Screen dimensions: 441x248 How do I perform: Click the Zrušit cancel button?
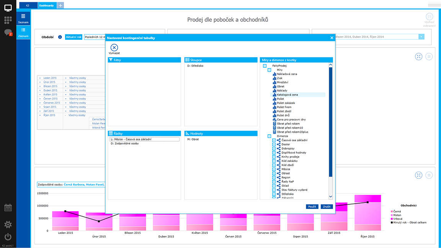point(327,207)
